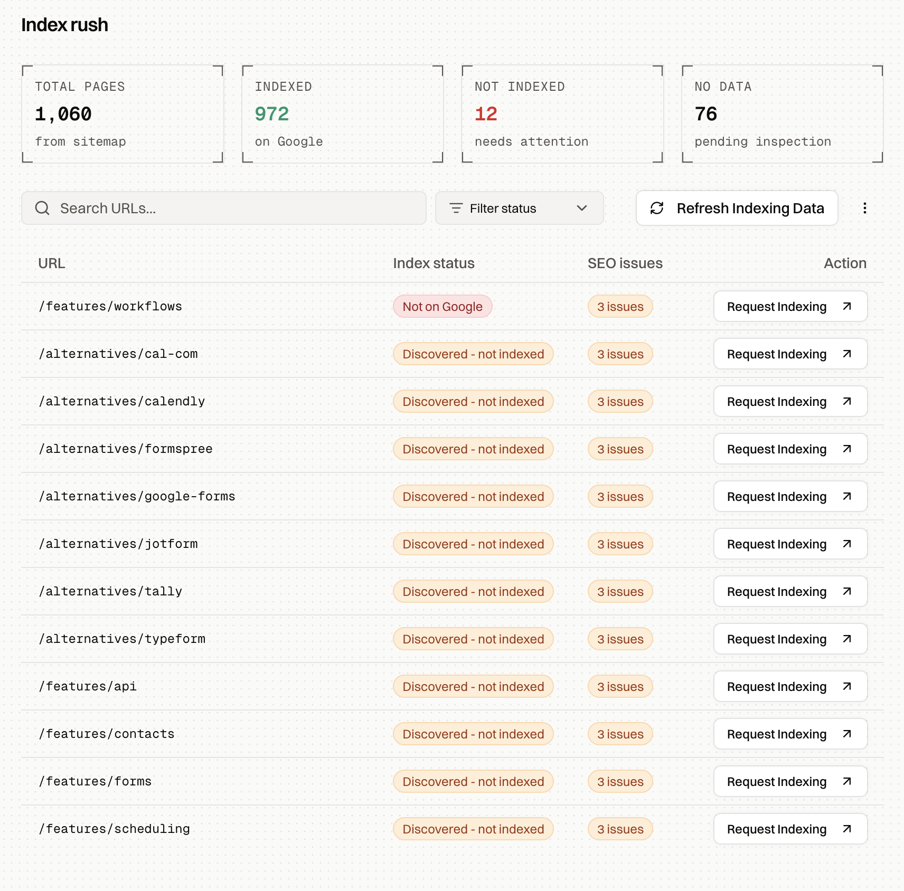Image resolution: width=904 pixels, height=891 pixels.
Task: Click arrow icon for /alternatives/formspree row
Action: click(x=847, y=449)
